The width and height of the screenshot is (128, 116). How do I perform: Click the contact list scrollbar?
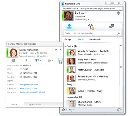pos(121,67)
